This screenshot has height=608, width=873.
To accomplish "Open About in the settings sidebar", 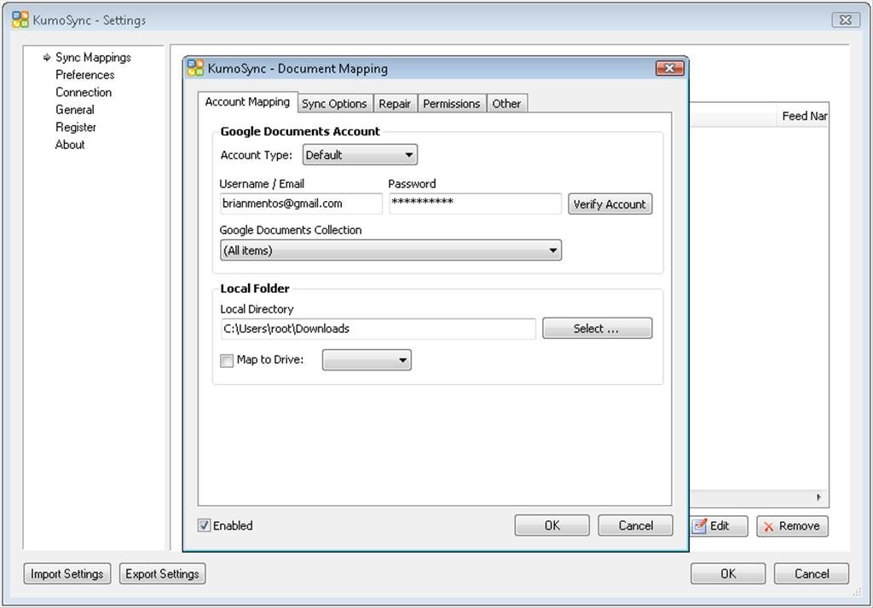I will click(70, 145).
